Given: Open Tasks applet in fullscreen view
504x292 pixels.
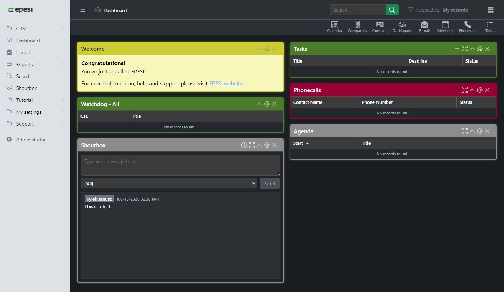Looking at the screenshot, I should [x=464, y=49].
